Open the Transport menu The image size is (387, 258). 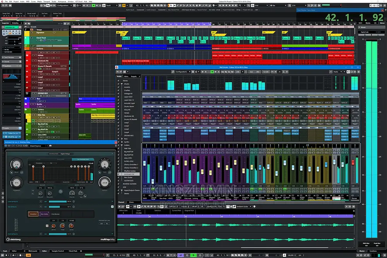[x=47, y=2]
